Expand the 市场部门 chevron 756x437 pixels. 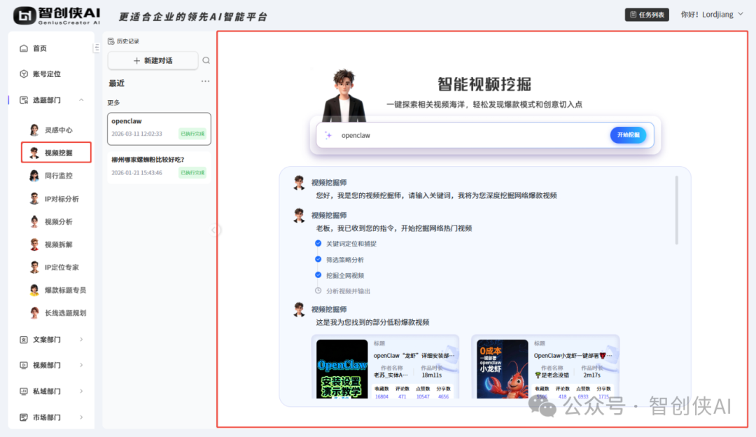pyautogui.click(x=81, y=417)
